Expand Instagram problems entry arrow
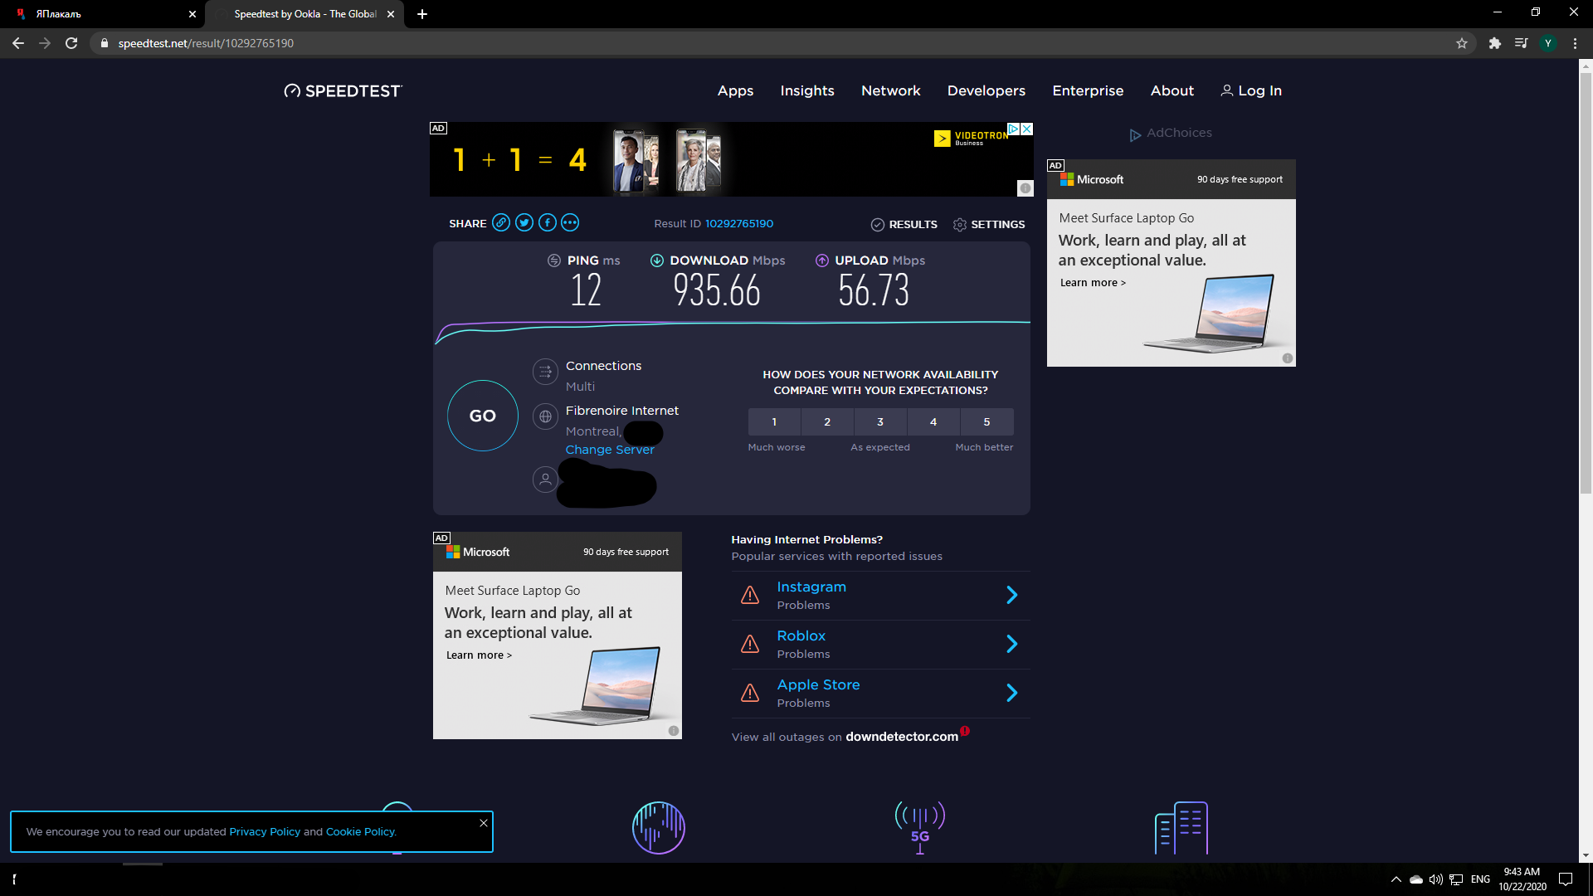 [1012, 595]
